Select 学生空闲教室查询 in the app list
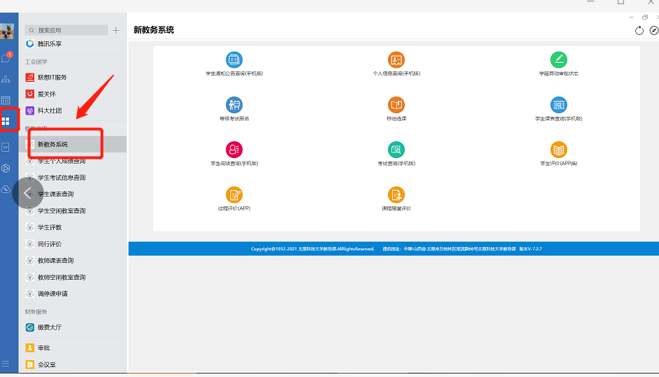 [62, 211]
